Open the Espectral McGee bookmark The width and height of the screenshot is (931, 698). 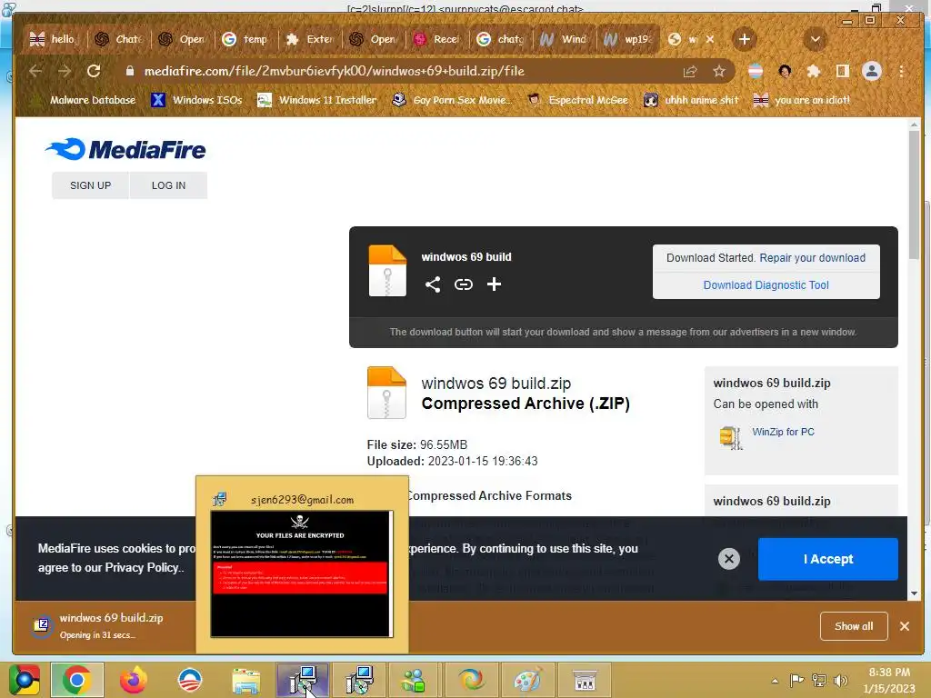pyautogui.click(x=578, y=100)
